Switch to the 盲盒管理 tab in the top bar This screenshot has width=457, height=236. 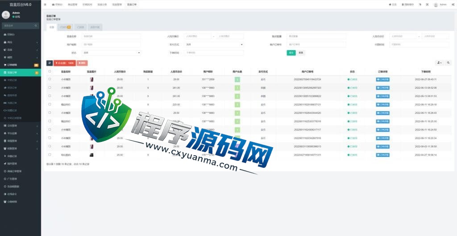pos(117,4)
